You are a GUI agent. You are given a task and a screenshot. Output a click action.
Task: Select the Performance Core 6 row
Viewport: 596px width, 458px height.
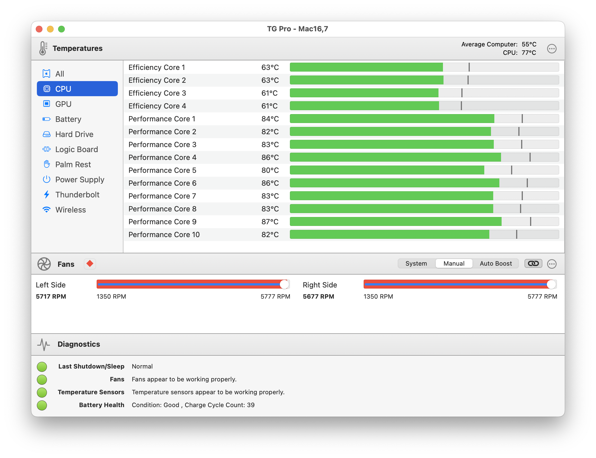tap(344, 183)
